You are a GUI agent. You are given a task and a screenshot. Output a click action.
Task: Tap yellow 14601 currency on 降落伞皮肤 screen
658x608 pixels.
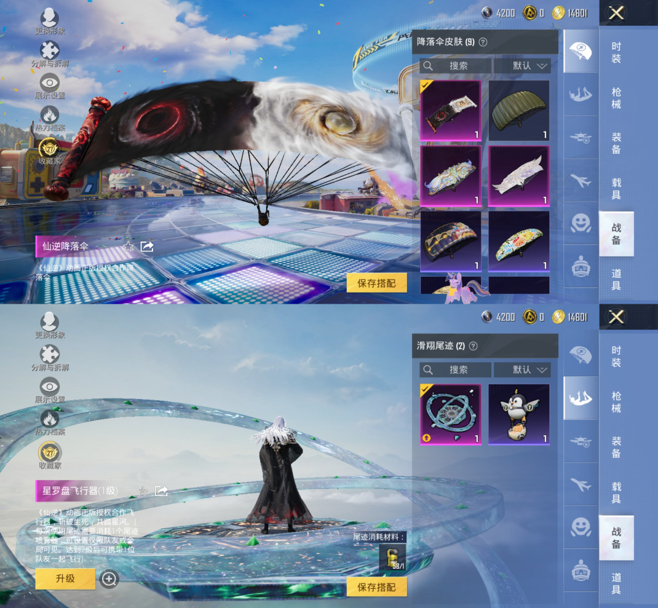click(570, 13)
